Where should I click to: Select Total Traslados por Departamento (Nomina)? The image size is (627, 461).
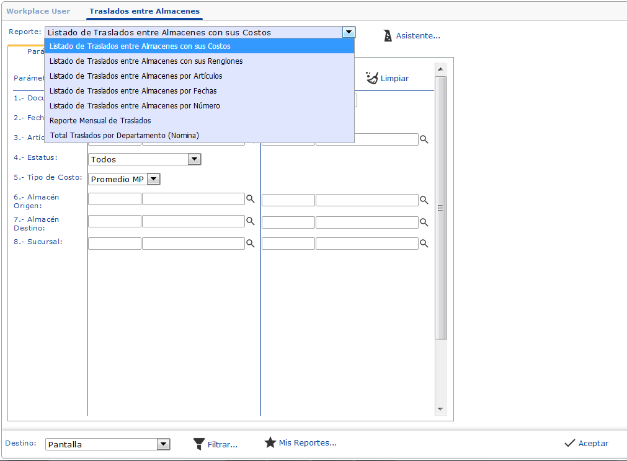(124, 135)
